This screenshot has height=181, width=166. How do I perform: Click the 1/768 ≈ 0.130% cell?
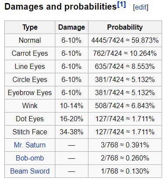tap(125, 171)
